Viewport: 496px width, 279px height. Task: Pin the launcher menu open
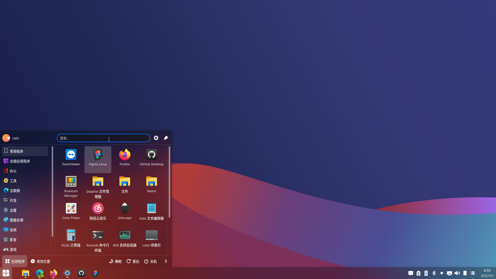coord(166,138)
